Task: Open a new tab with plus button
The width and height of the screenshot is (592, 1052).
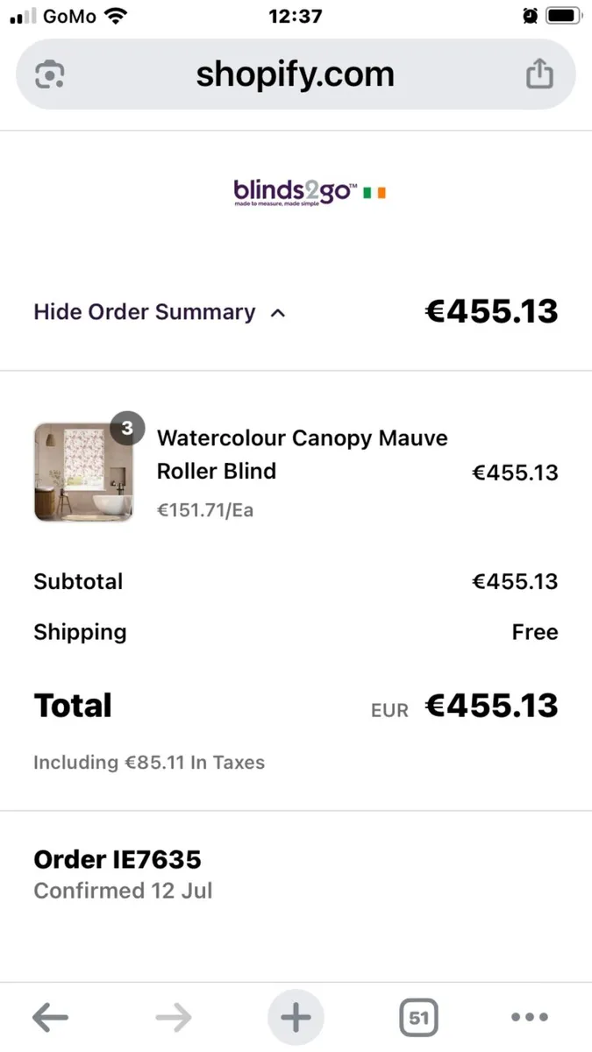Action: click(x=296, y=1018)
